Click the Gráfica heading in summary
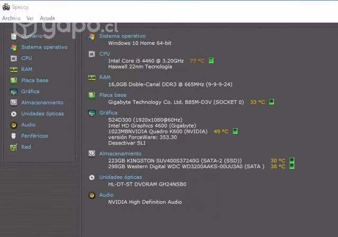Viewport: 338px width, 237px height. tap(108, 113)
